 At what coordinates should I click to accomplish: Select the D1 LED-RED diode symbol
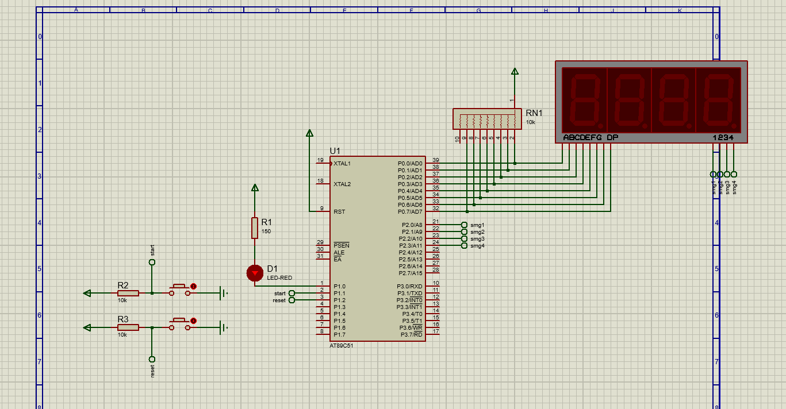pos(255,273)
